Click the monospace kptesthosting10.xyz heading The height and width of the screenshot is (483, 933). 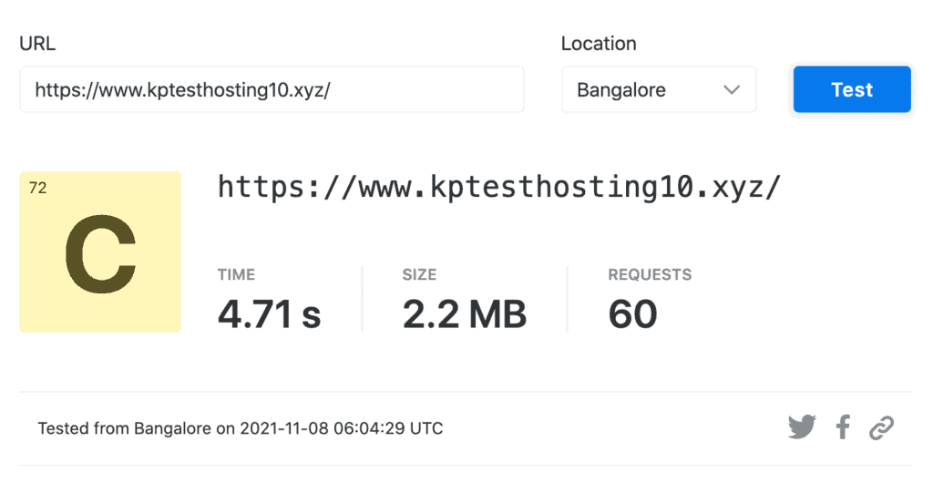(x=499, y=188)
